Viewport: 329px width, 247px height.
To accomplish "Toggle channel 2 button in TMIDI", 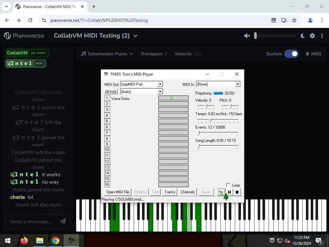I will (107, 104).
